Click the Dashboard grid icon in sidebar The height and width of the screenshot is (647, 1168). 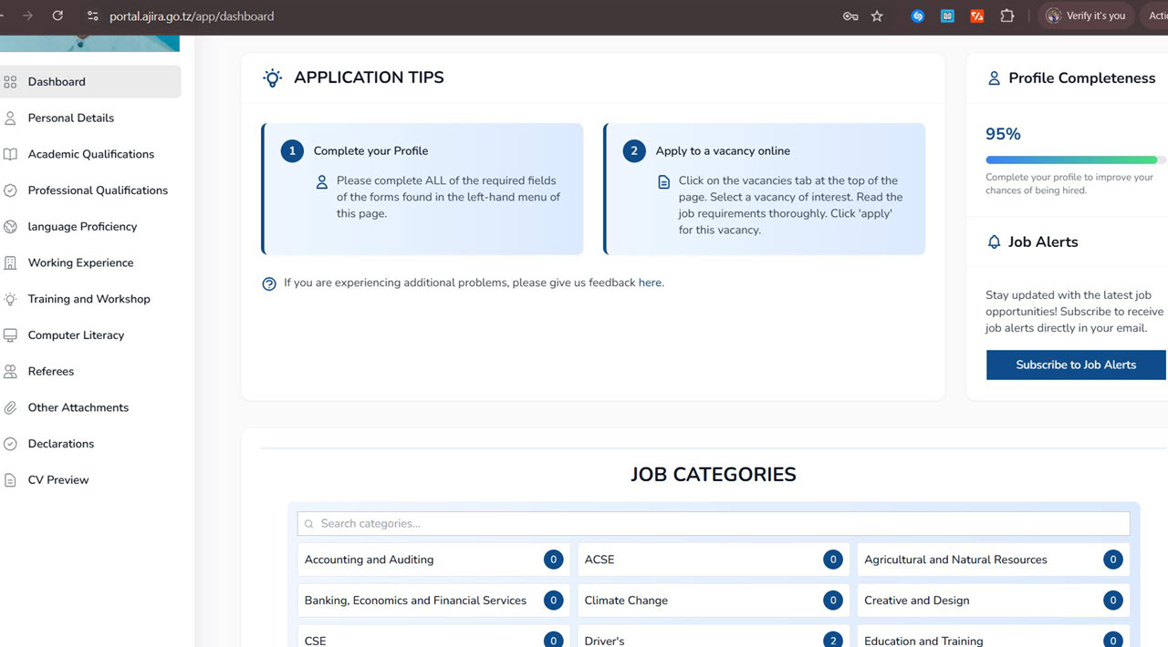tap(11, 82)
